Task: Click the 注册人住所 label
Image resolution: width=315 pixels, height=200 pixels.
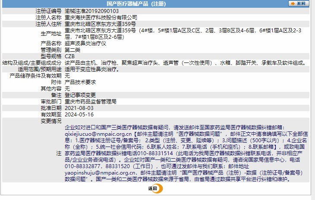Action: (x=48, y=24)
